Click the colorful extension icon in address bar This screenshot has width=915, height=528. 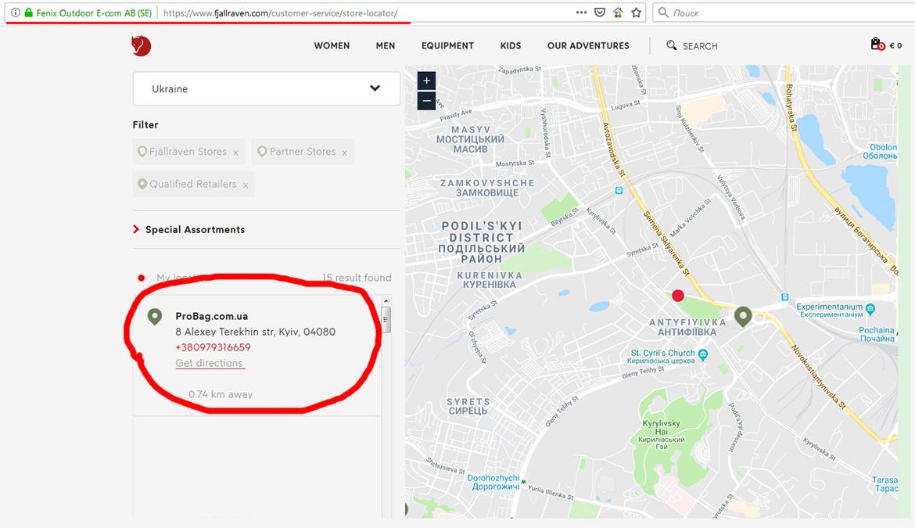618,13
